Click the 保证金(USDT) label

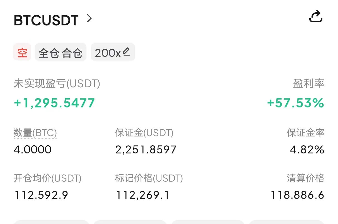(144, 133)
